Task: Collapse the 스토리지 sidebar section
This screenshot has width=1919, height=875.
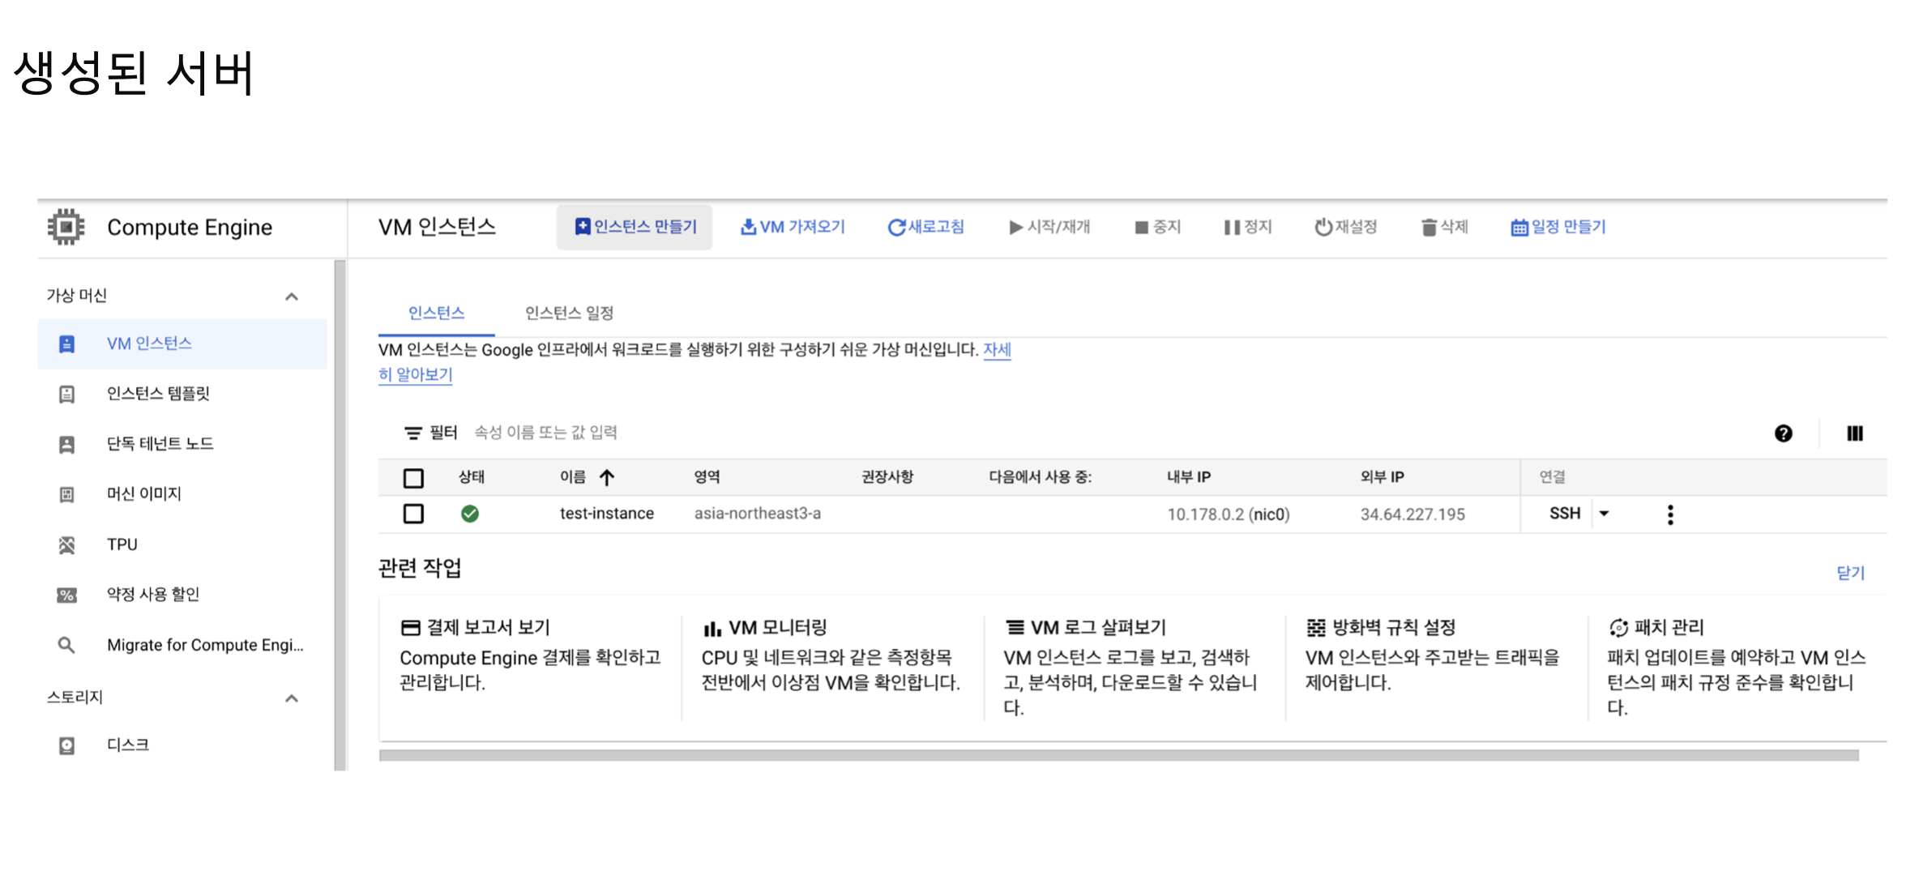Action: (x=292, y=698)
